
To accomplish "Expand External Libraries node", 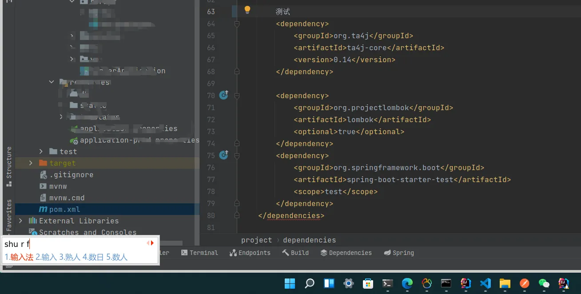I will 20,221.
